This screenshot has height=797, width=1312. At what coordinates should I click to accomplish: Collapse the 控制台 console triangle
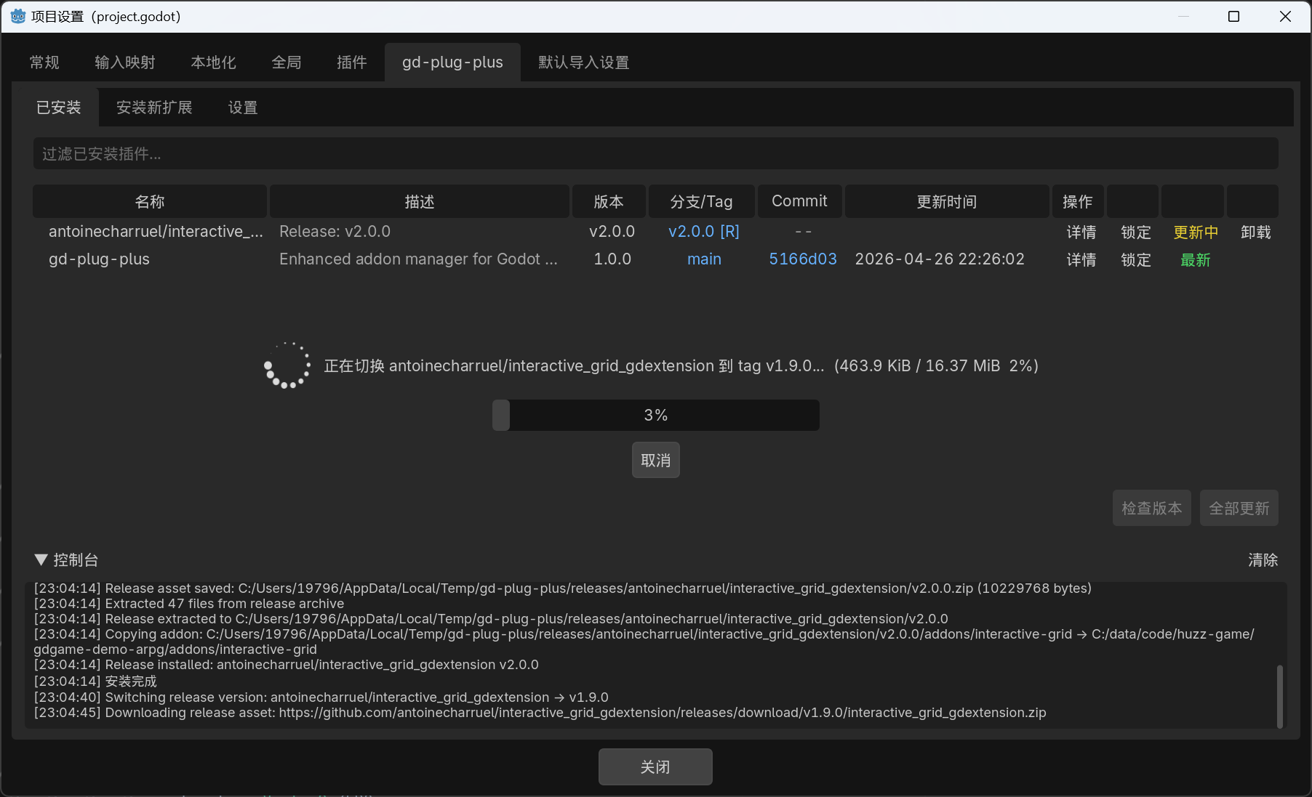pyautogui.click(x=41, y=560)
